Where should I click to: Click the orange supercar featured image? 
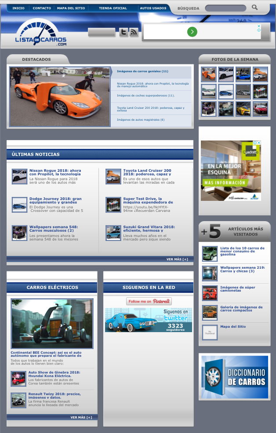(x=60, y=97)
